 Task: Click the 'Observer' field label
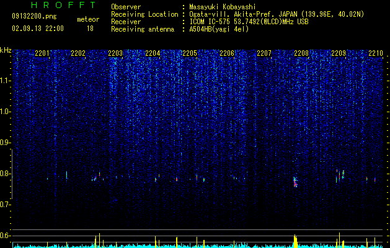126,7
